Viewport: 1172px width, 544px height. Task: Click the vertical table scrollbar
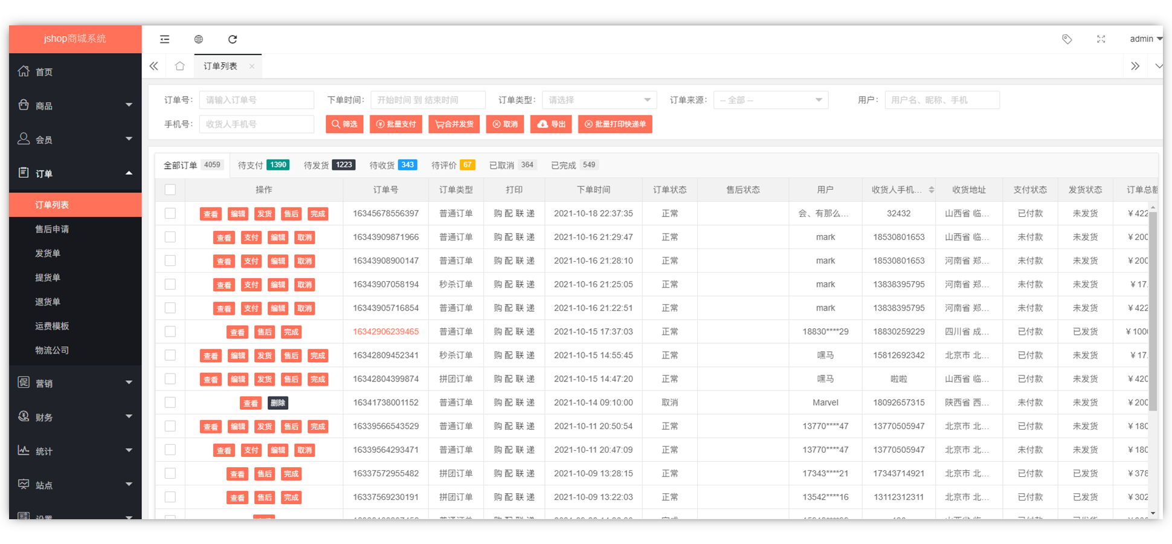[1153, 311]
